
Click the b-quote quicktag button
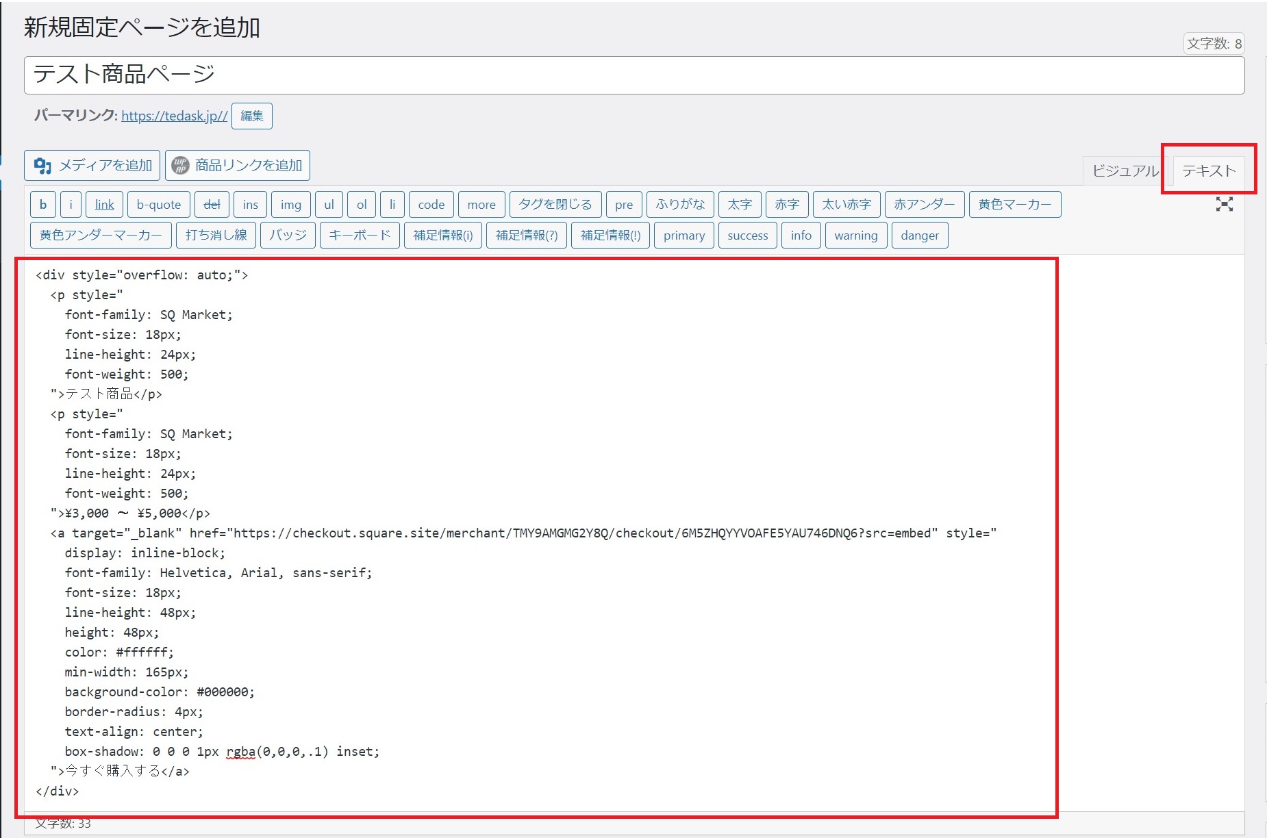158,204
